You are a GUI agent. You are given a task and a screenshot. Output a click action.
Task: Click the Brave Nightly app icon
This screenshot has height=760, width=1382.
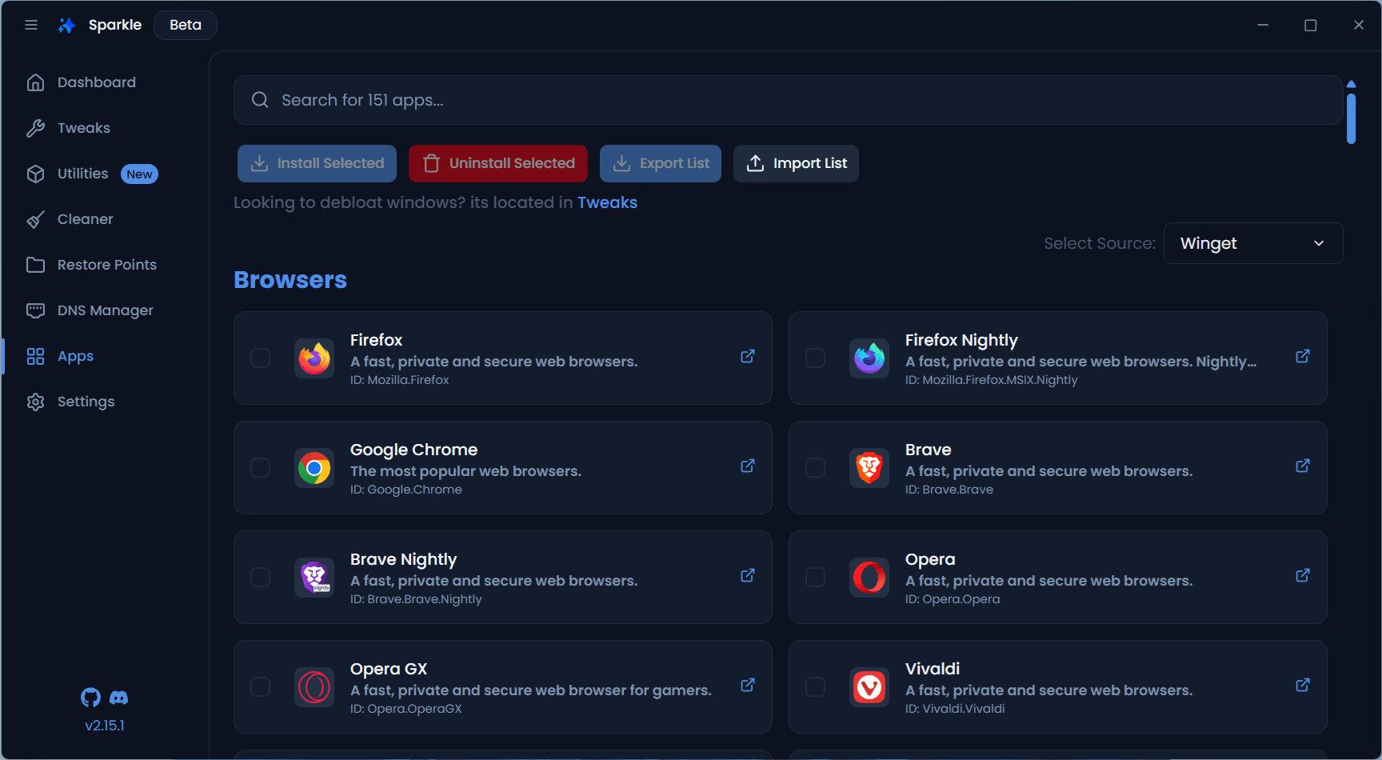314,577
